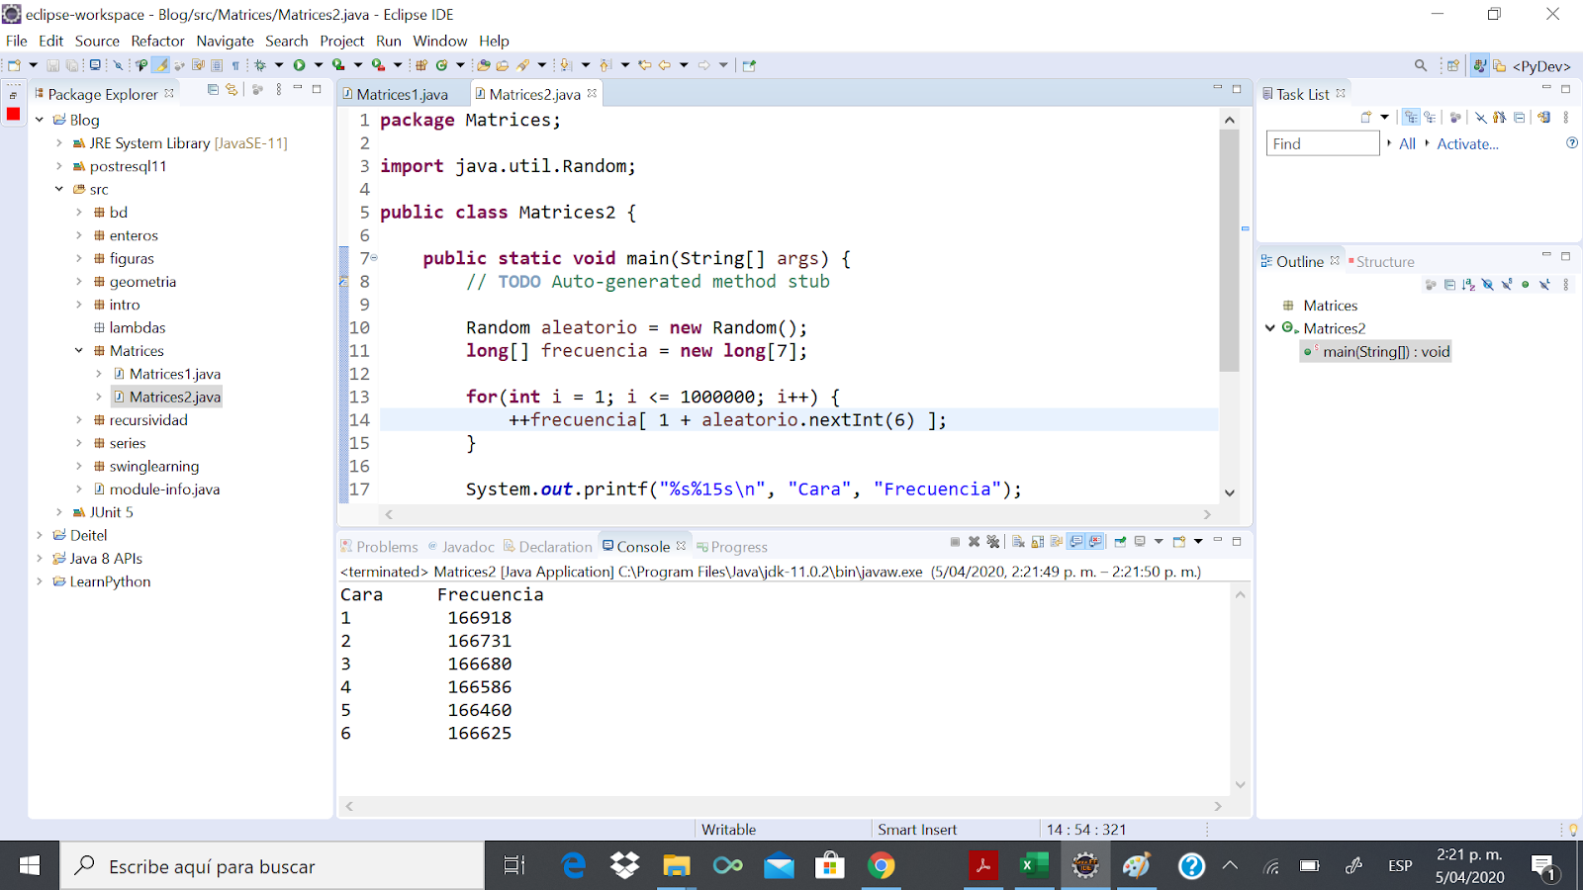Toggle Show Console When Standard Error Changes
The height and width of the screenshot is (890, 1583).
click(1095, 542)
